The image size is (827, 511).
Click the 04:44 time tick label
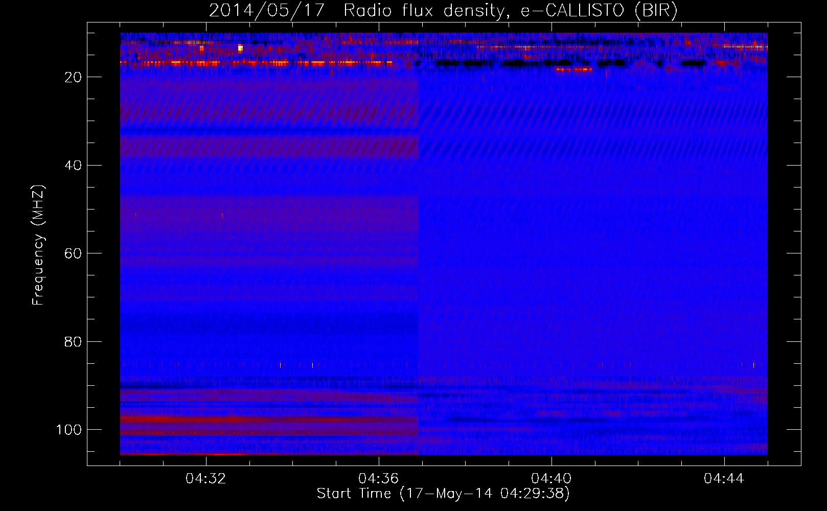724,479
